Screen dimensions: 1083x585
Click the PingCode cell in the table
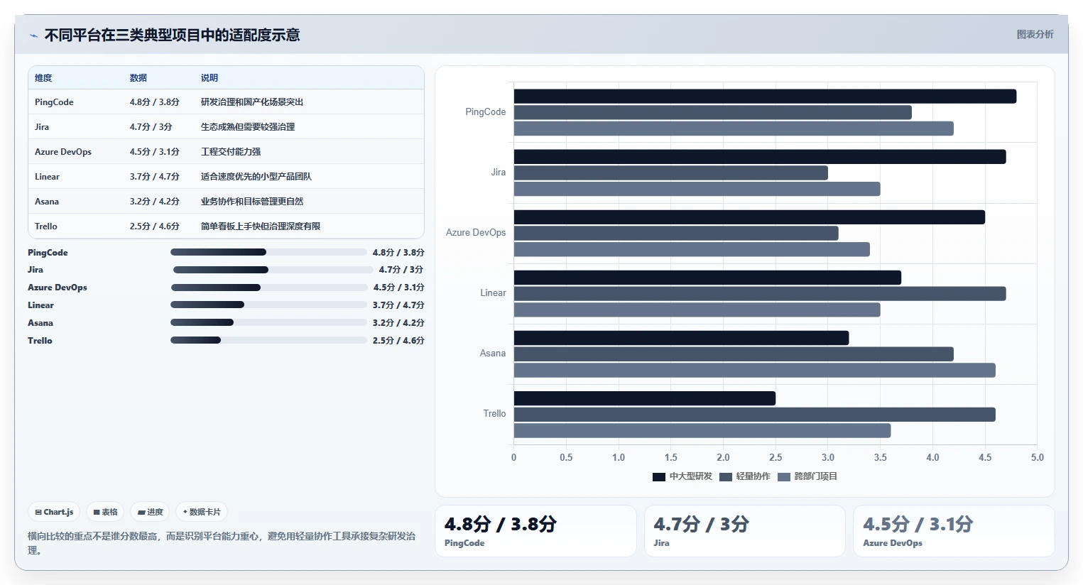pyautogui.click(x=54, y=102)
